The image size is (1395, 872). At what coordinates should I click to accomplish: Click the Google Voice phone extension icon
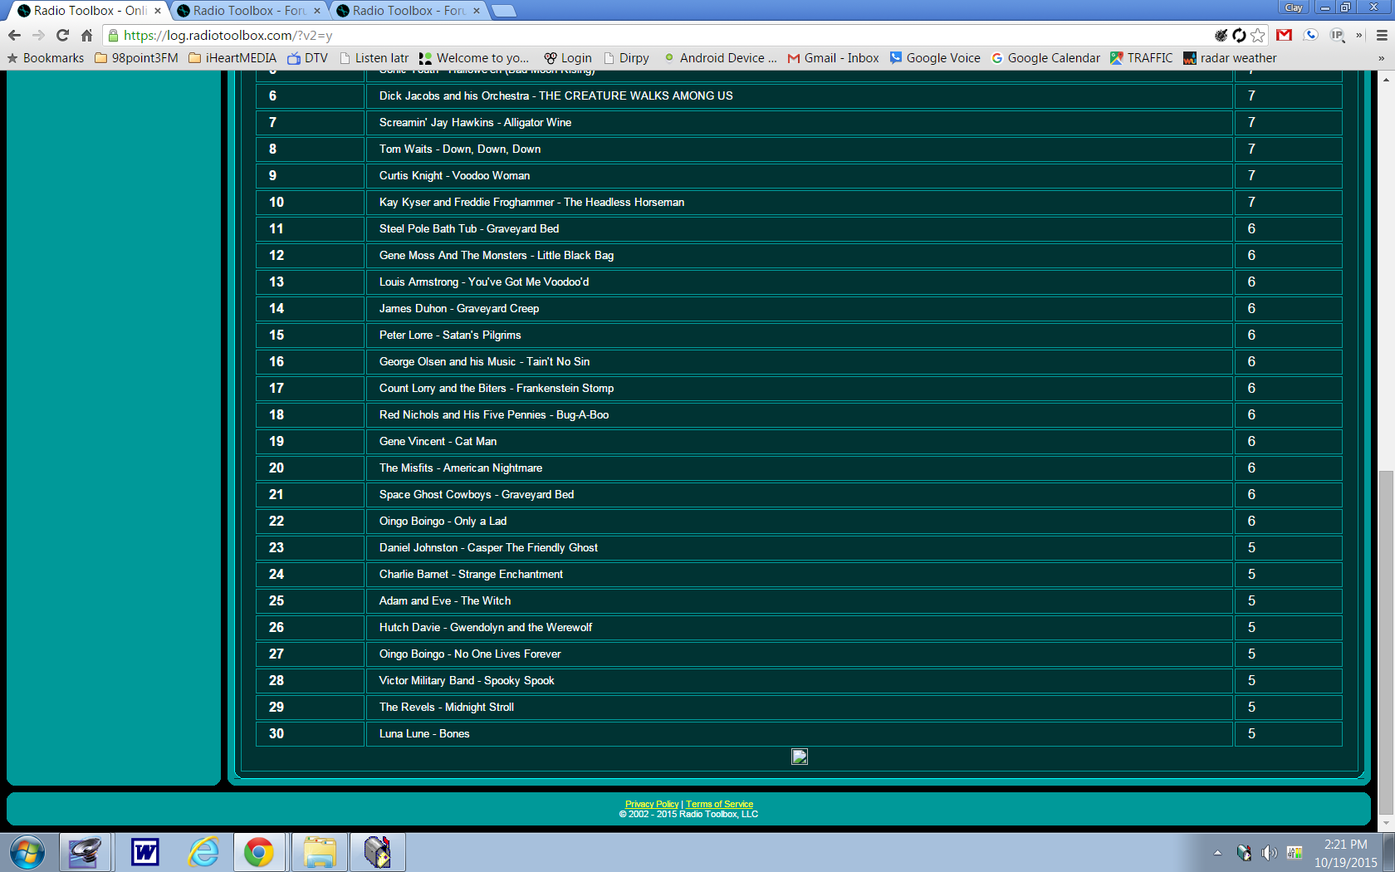point(1310,35)
